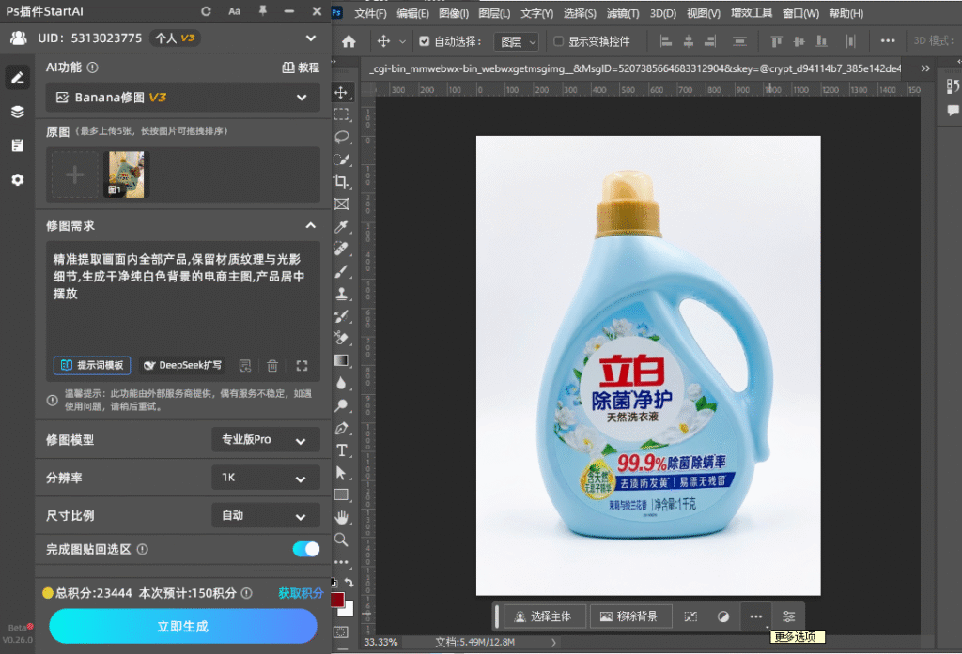Viewport: 962px width, 654px height.
Task: Toggle the 自动选择 checkbox
Action: point(424,41)
